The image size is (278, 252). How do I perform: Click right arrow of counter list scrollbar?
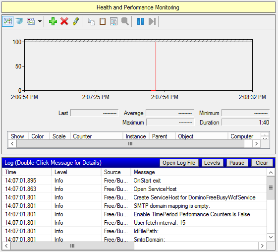(x=256, y=143)
